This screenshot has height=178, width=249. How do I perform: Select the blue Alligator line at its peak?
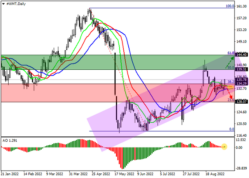112,29
